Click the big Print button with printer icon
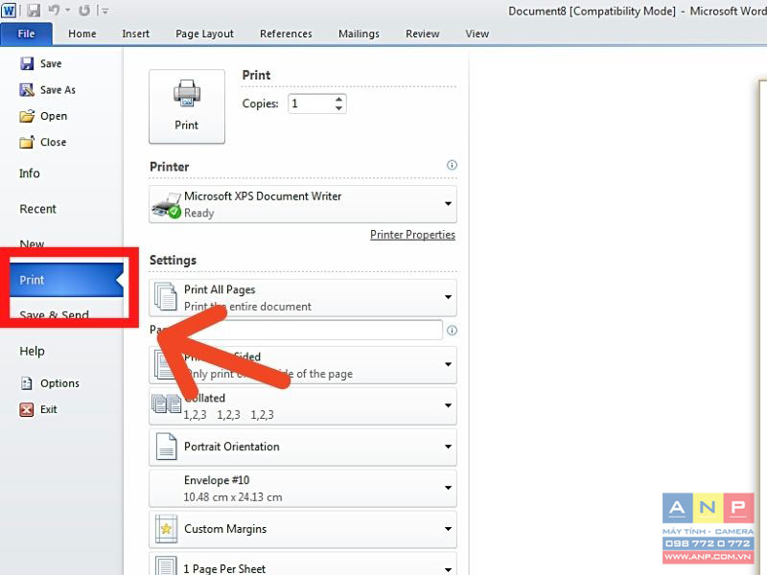 [x=187, y=106]
